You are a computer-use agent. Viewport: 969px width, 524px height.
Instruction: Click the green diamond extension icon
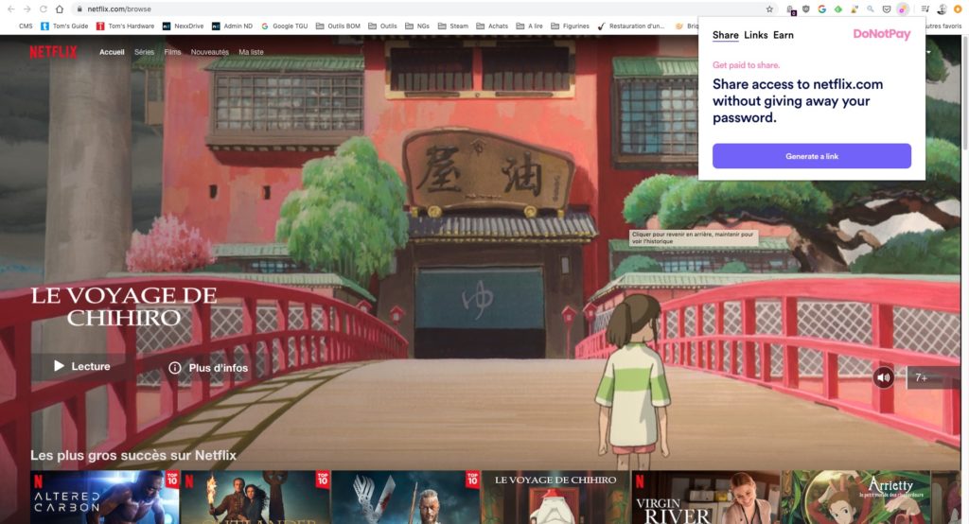pos(838,9)
